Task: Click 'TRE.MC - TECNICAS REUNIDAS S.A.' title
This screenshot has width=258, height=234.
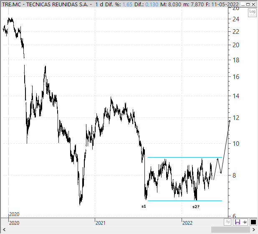Action: [x=45, y=4]
